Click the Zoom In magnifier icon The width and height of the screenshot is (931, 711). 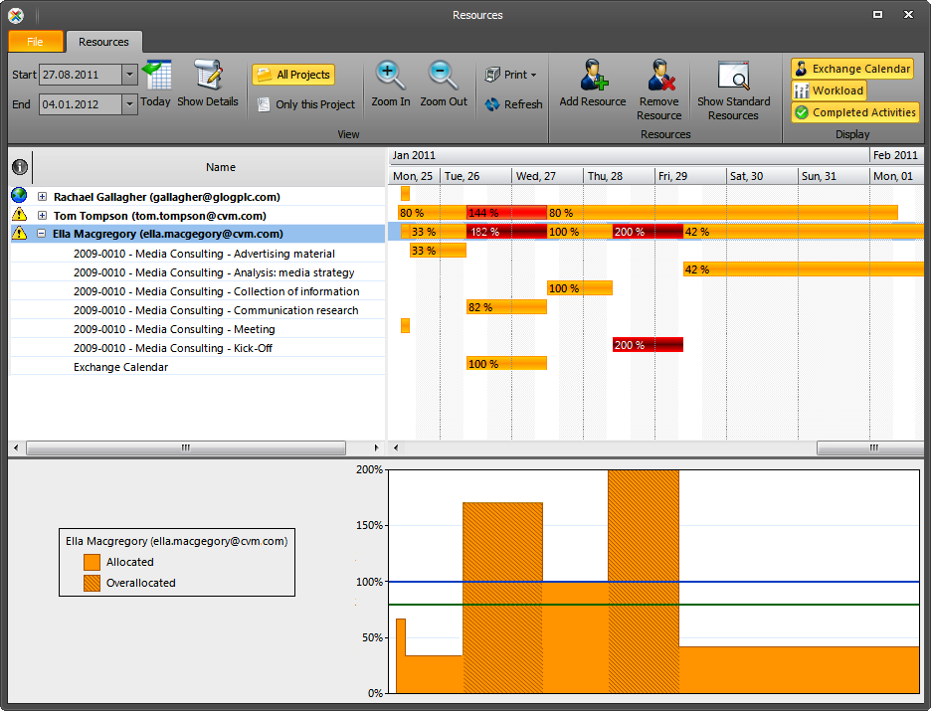(x=390, y=75)
